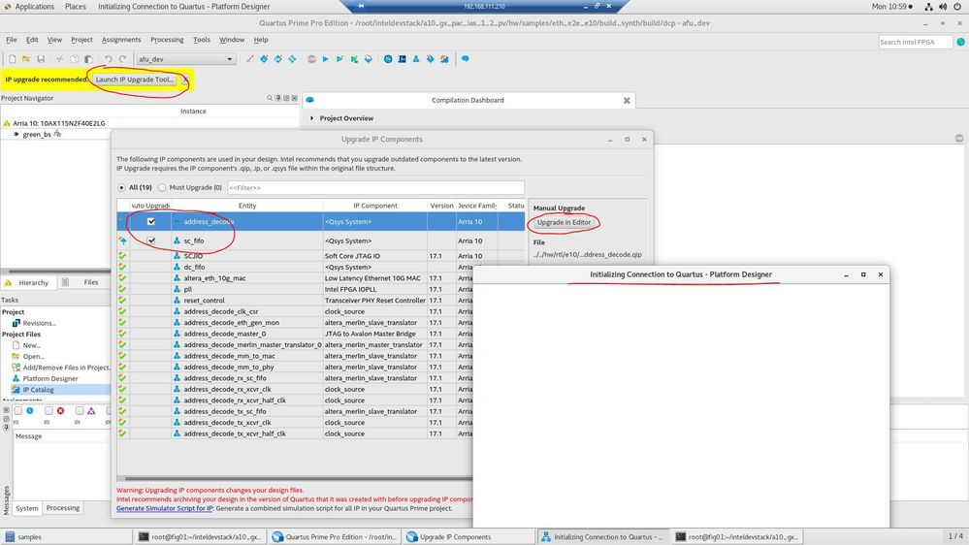Open Platform Designer from Tasks list
The width and height of the screenshot is (969, 545).
[50, 378]
